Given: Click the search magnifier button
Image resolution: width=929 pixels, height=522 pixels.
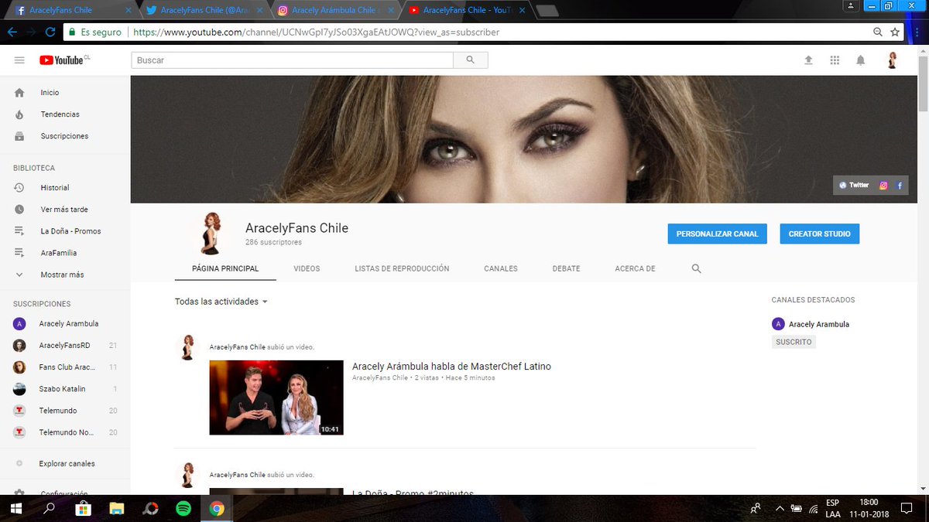Looking at the screenshot, I should click(470, 60).
